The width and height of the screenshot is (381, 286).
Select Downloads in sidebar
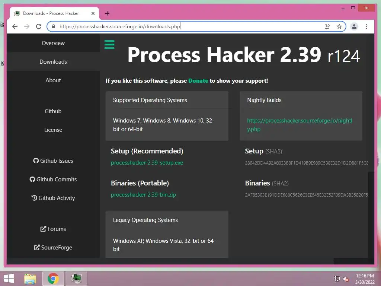pos(53,62)
